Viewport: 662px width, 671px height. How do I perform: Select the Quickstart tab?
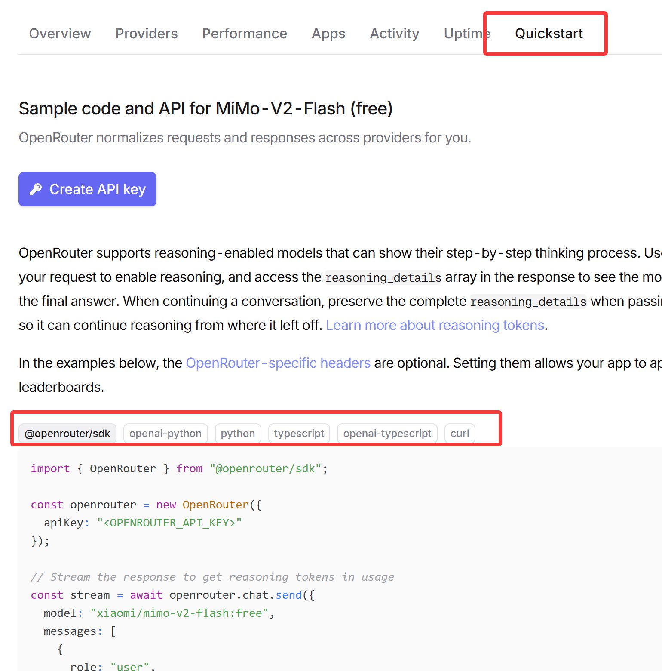pyautogui.click(x=549, y=34)
